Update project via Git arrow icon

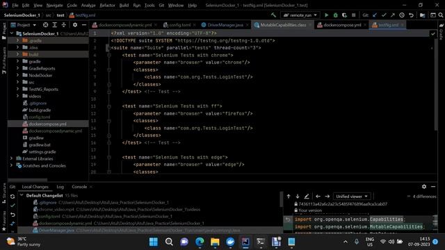coord(375,15)
